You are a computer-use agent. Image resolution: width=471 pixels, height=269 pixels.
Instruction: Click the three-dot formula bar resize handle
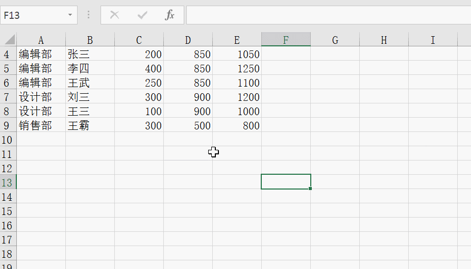click(x=89, y=15)
